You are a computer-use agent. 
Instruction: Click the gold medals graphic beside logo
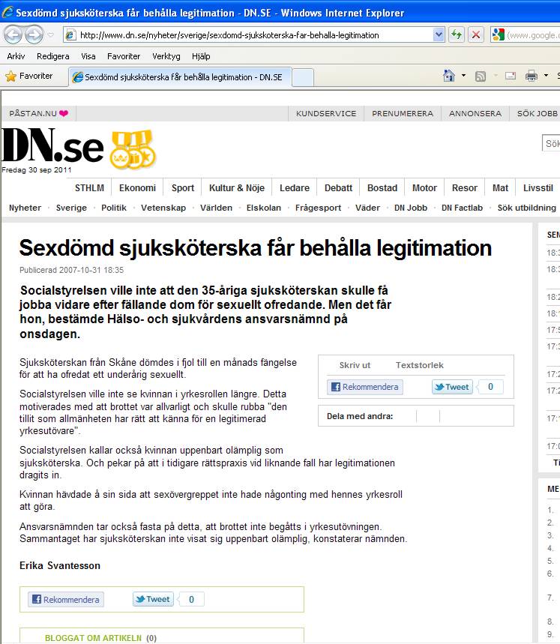click(x=133, y=149)
